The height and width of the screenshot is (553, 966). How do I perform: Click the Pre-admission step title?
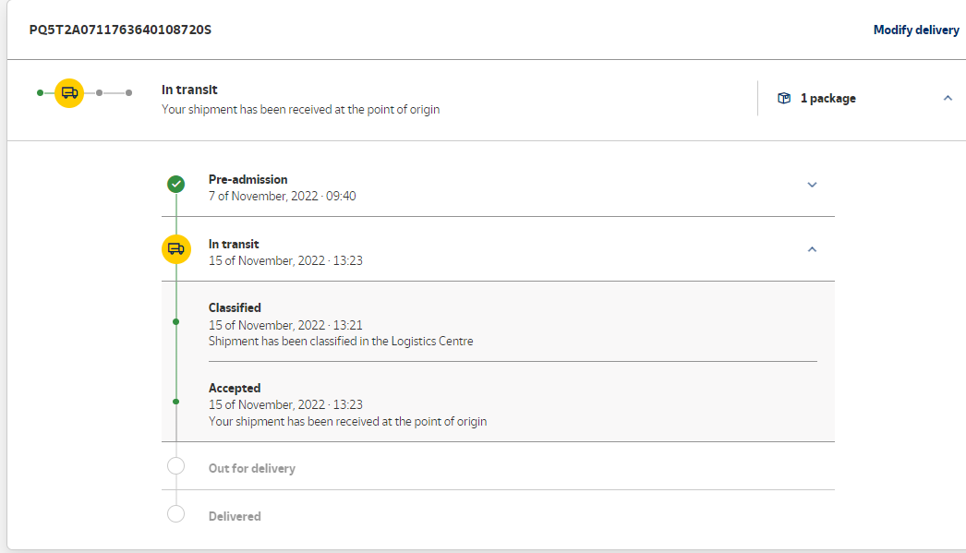(x=248, y=179)
